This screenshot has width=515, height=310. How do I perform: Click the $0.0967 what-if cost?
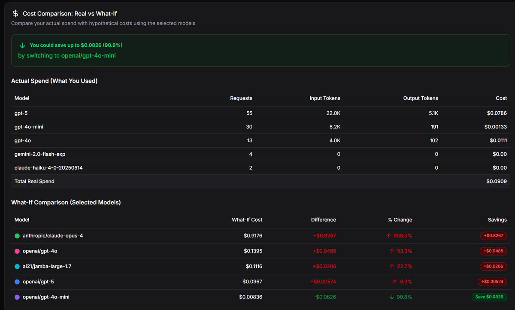coord(252,282)
